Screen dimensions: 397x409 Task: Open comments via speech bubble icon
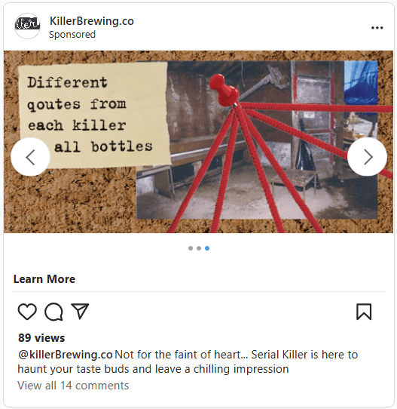click(53, 312)
